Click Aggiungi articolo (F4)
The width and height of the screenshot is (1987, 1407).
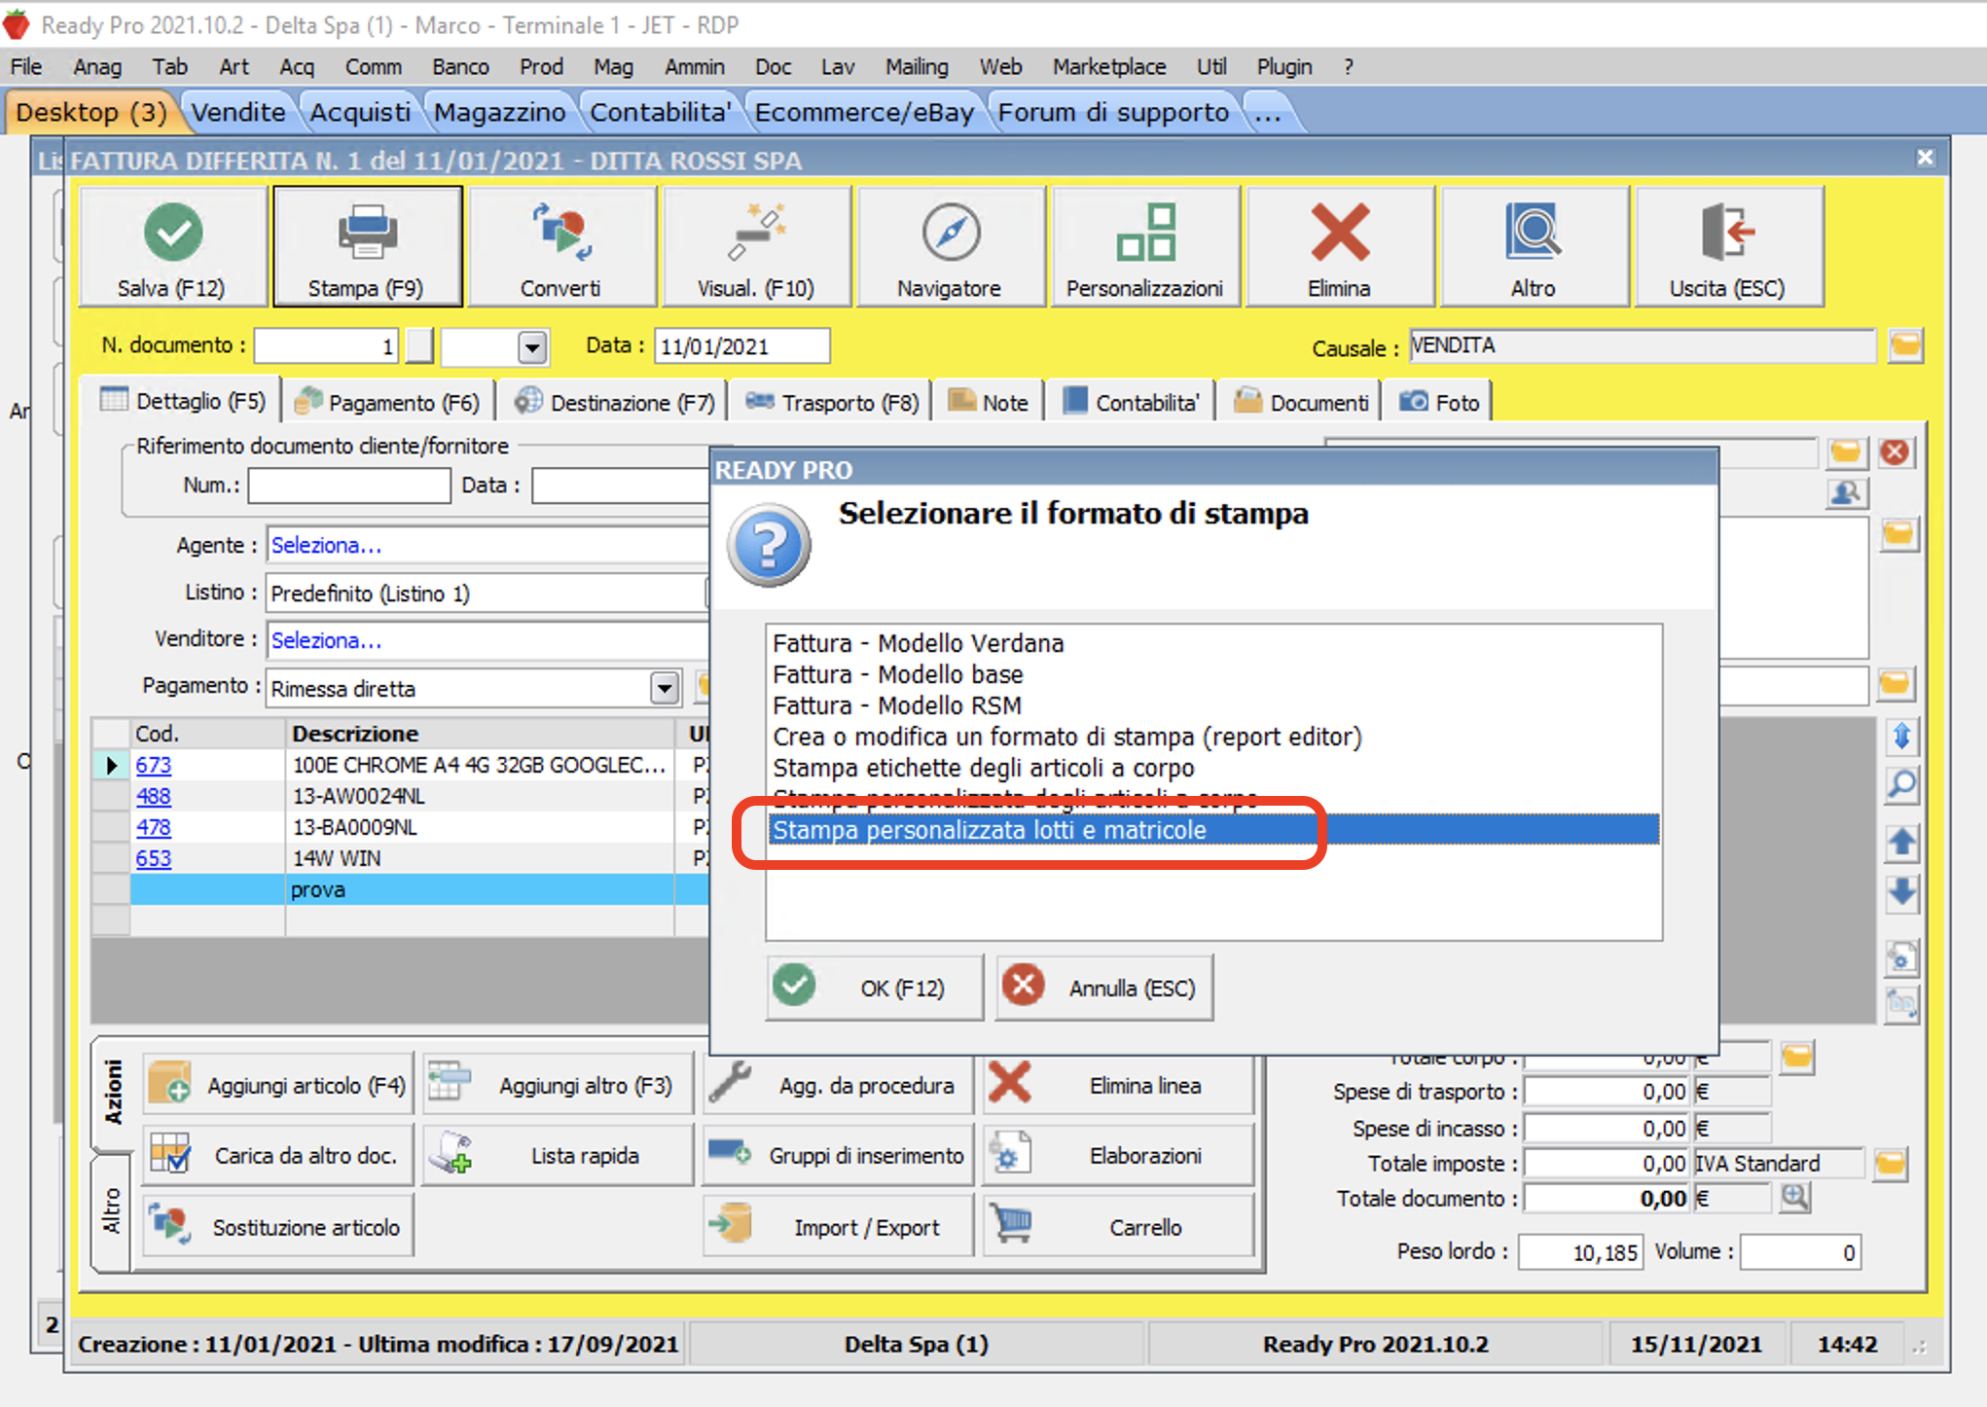[x=278, y=1085]
